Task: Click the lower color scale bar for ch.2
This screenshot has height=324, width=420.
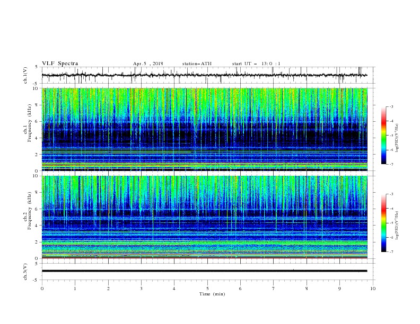Action: click(x=384, y=223)
